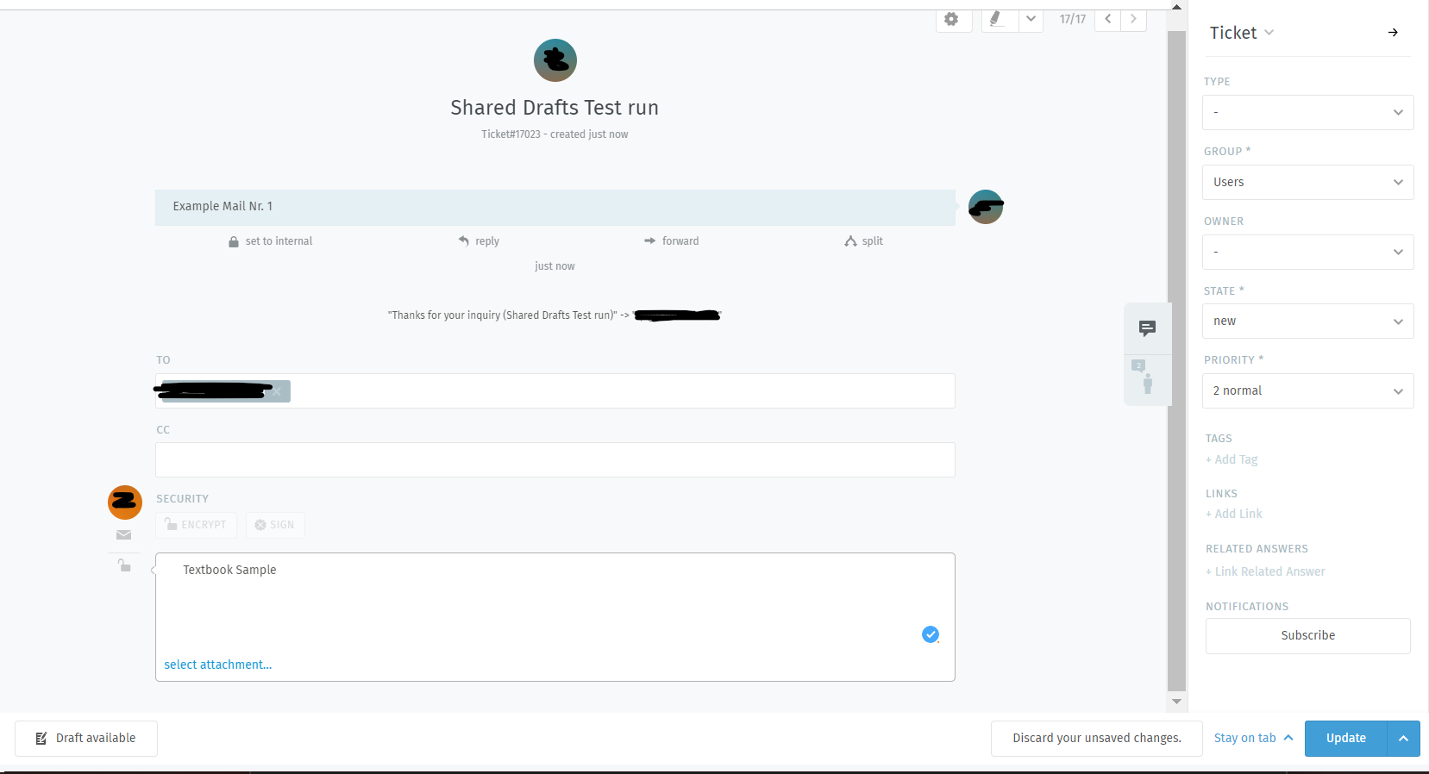
Task: Click the forward arrow icon
Action: point(649,241)
